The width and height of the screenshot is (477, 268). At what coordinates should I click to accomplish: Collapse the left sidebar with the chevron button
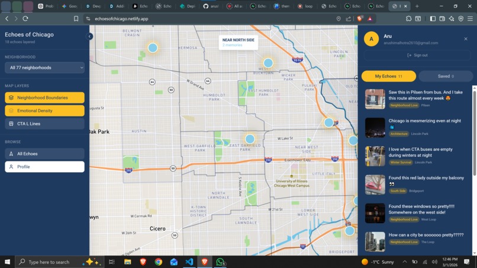click(89, 36)
